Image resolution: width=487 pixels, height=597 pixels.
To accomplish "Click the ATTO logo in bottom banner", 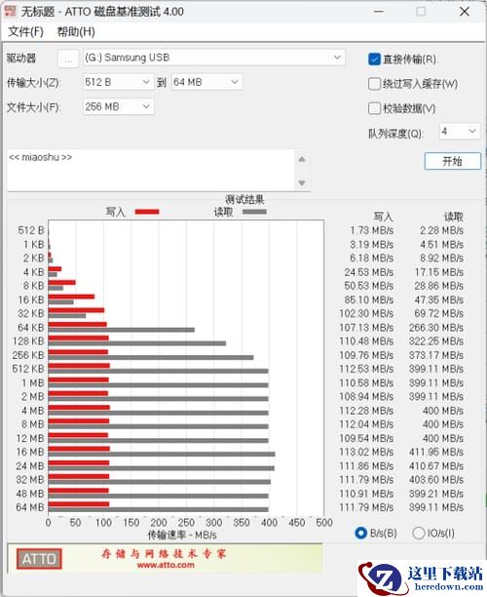I will tap(39, 559).
